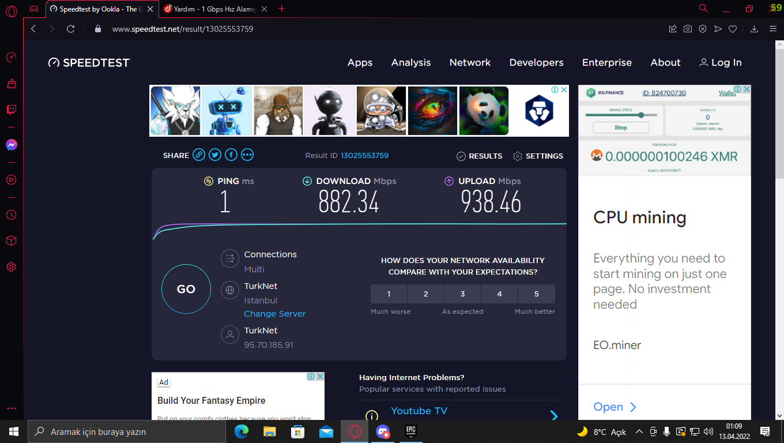The width and height of the screenshot is (784, 443).
Task: Open Messenger from the sidebar
Action: pyautogui.click(x=12, y=145)
